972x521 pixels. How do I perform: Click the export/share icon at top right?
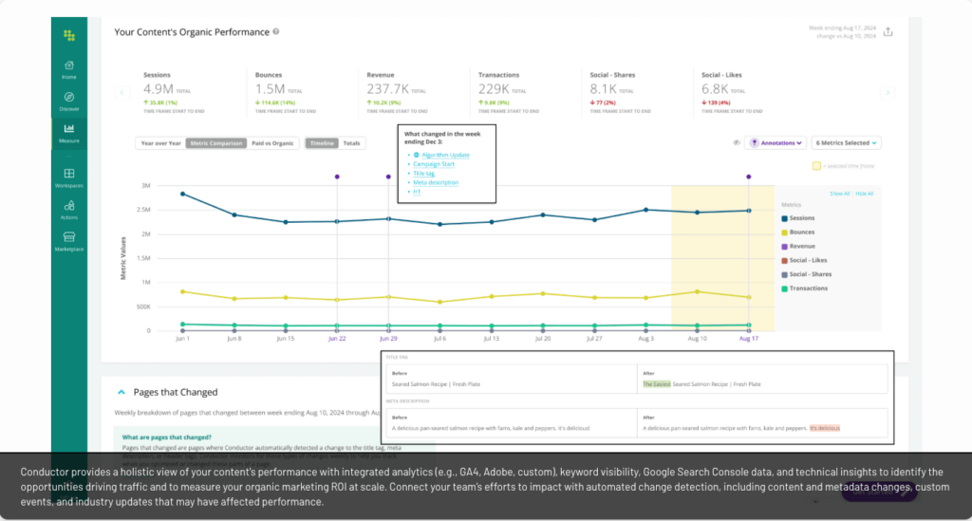pyautogui.click(x=888, y=31)
